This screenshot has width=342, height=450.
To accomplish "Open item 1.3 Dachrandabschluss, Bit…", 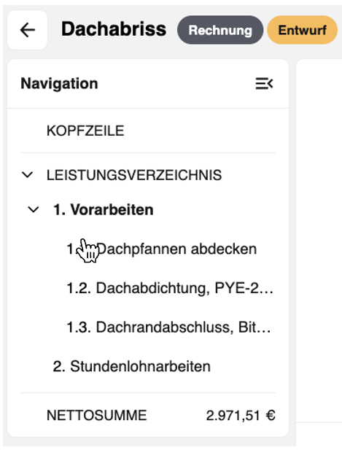I will [168, 327].
